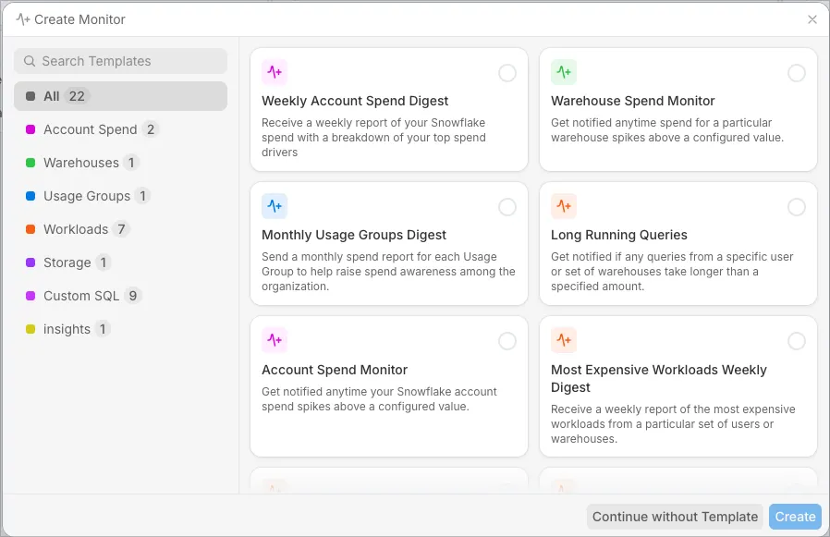Click the pink pulse icon on Weekly Account Spend Digest
Image resolution: width=830 pixels, height=537 pixels.
pos(275,72)
